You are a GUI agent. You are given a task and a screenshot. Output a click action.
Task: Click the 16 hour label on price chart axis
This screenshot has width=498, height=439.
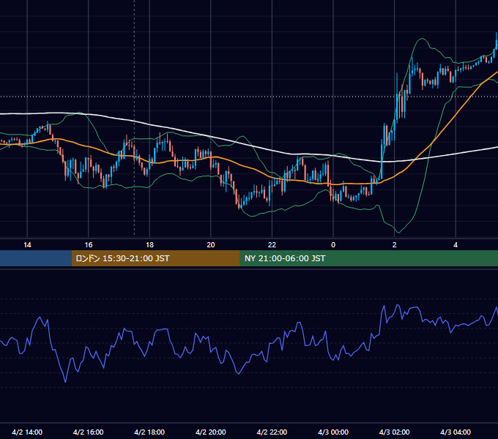89,245
